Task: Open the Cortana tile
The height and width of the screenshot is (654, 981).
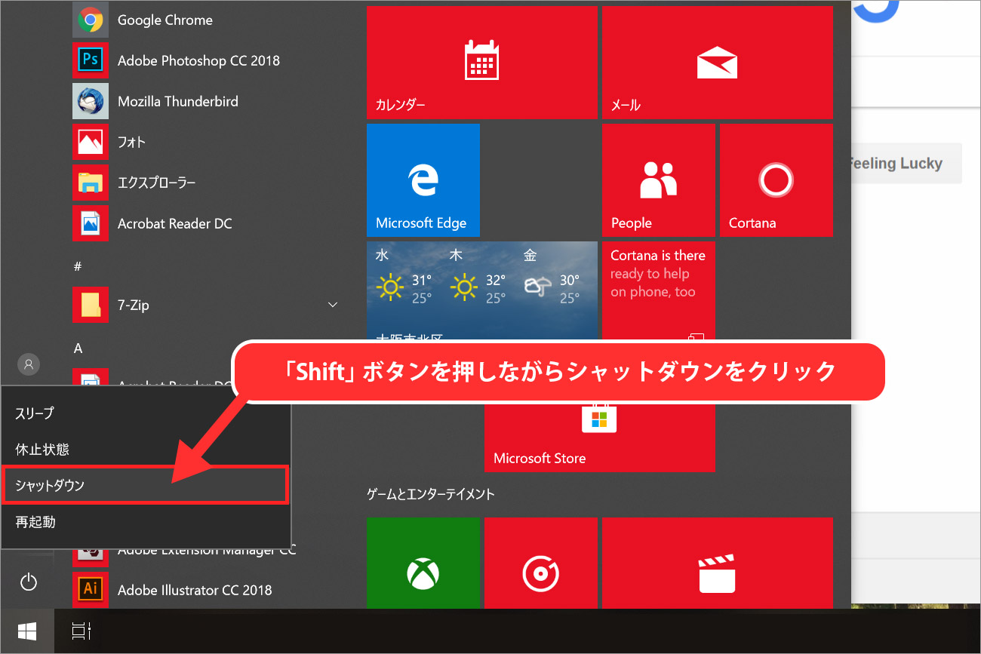Action: 776,180
